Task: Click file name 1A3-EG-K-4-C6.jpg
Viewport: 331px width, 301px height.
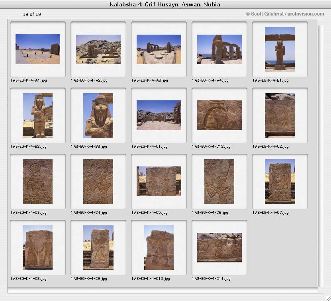Action: (210, 213)
